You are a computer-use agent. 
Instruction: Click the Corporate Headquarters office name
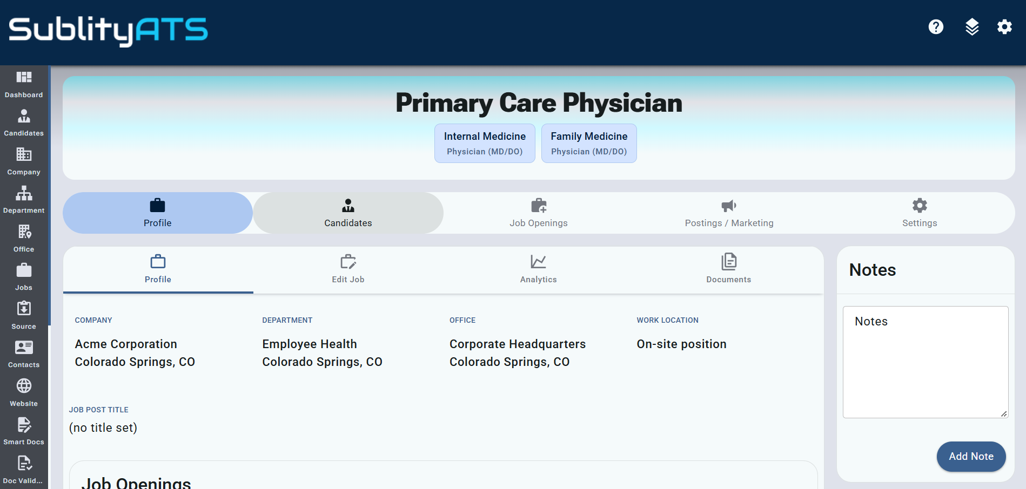pos(518,344)
